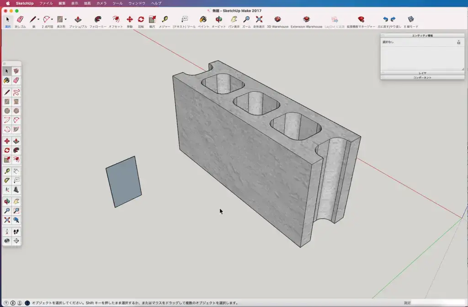Image resolution: width=468 pixels, height=307 pixels.
Task: Select the position camera tool in left palette
Action: coord(7,231)
